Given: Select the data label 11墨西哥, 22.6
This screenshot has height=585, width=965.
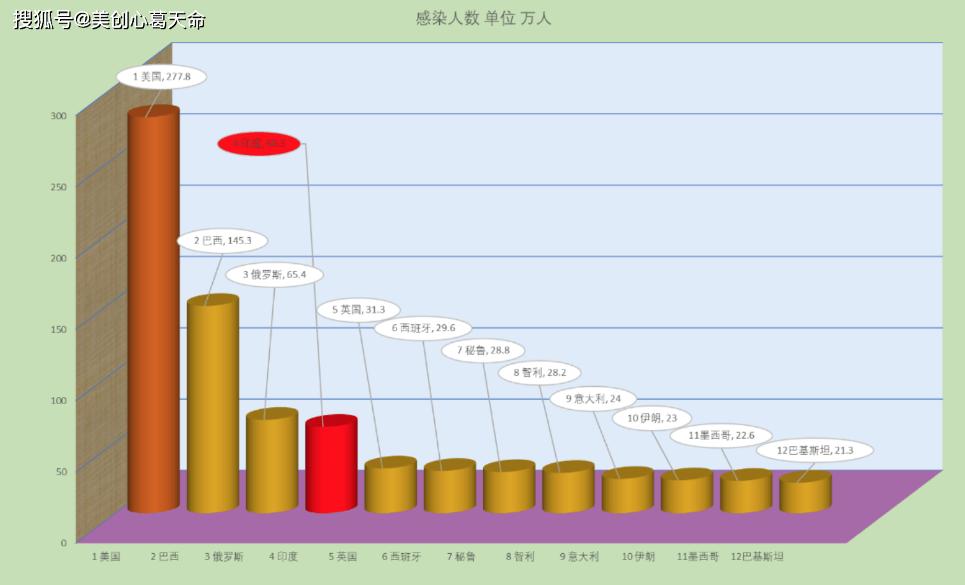Looking at the screenshot, I should coord(721,435).
